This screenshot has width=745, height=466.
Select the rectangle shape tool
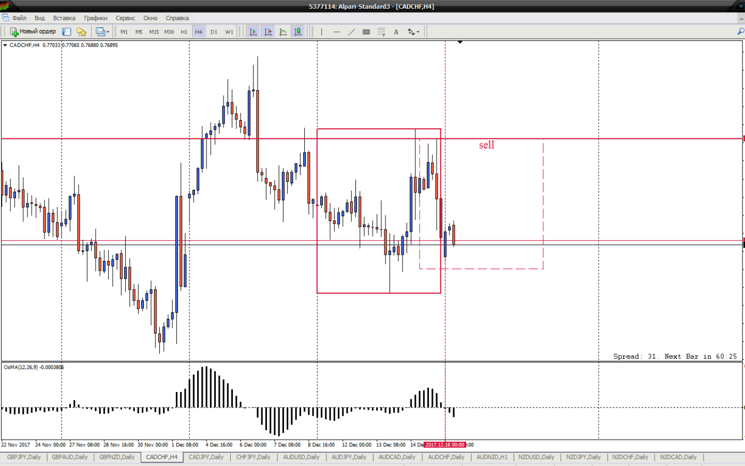(366, 32)
